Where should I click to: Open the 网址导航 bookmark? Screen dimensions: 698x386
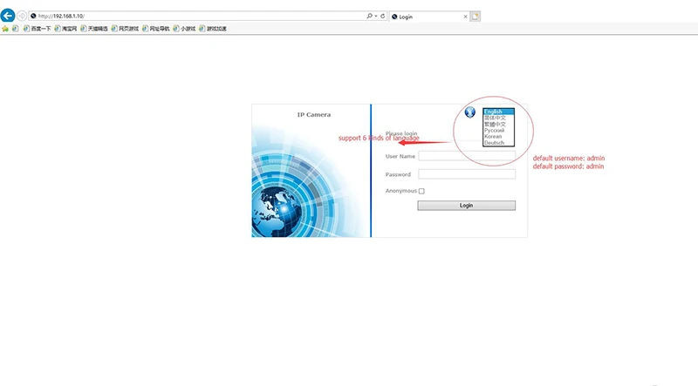(156, 29)
